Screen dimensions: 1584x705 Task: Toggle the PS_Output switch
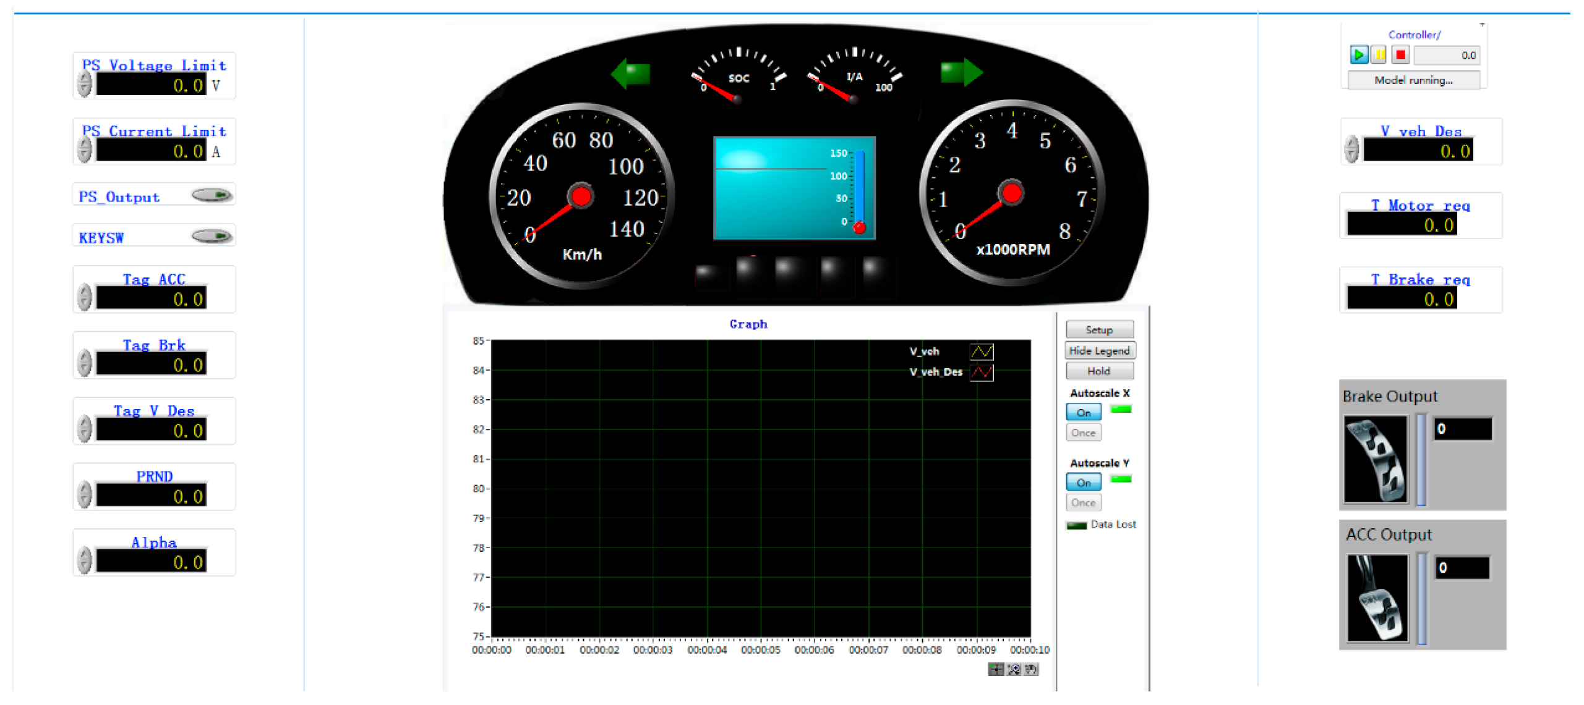click(x=212, y=195)
